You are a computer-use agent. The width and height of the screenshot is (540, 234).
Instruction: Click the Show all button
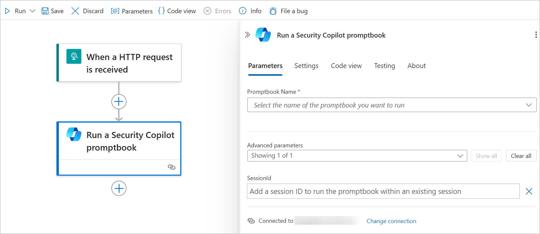click(x=486, y=156)
